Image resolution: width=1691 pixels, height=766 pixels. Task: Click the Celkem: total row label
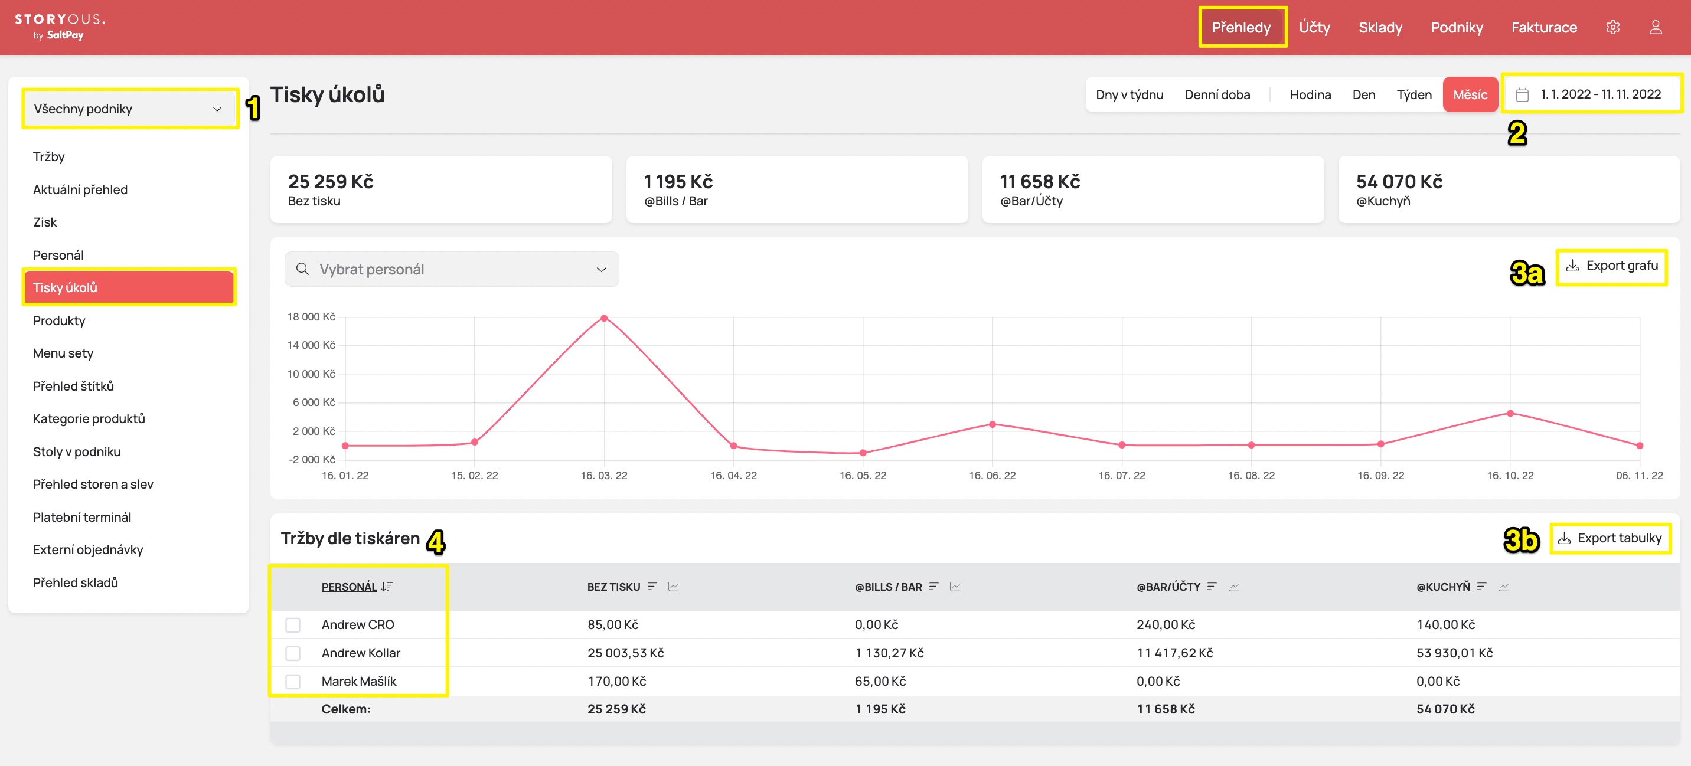pyautogui.click(x=346, y=709)
